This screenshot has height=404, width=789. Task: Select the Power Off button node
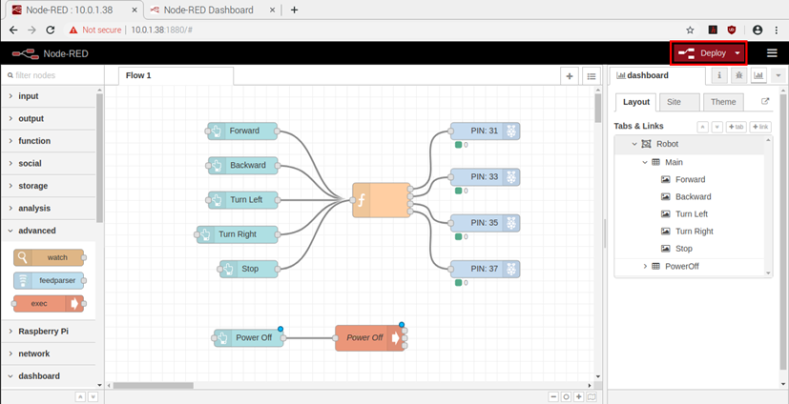pyautogui.click(x=249, y=338)
